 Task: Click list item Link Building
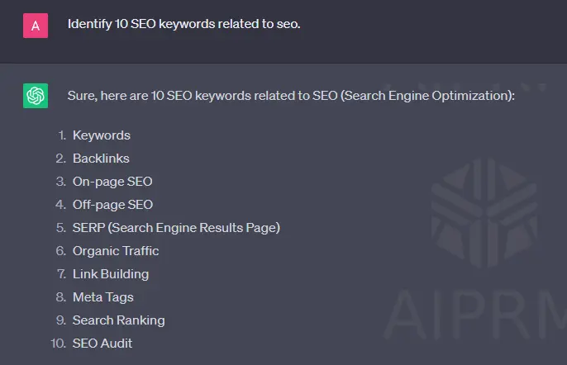point(111,274)
